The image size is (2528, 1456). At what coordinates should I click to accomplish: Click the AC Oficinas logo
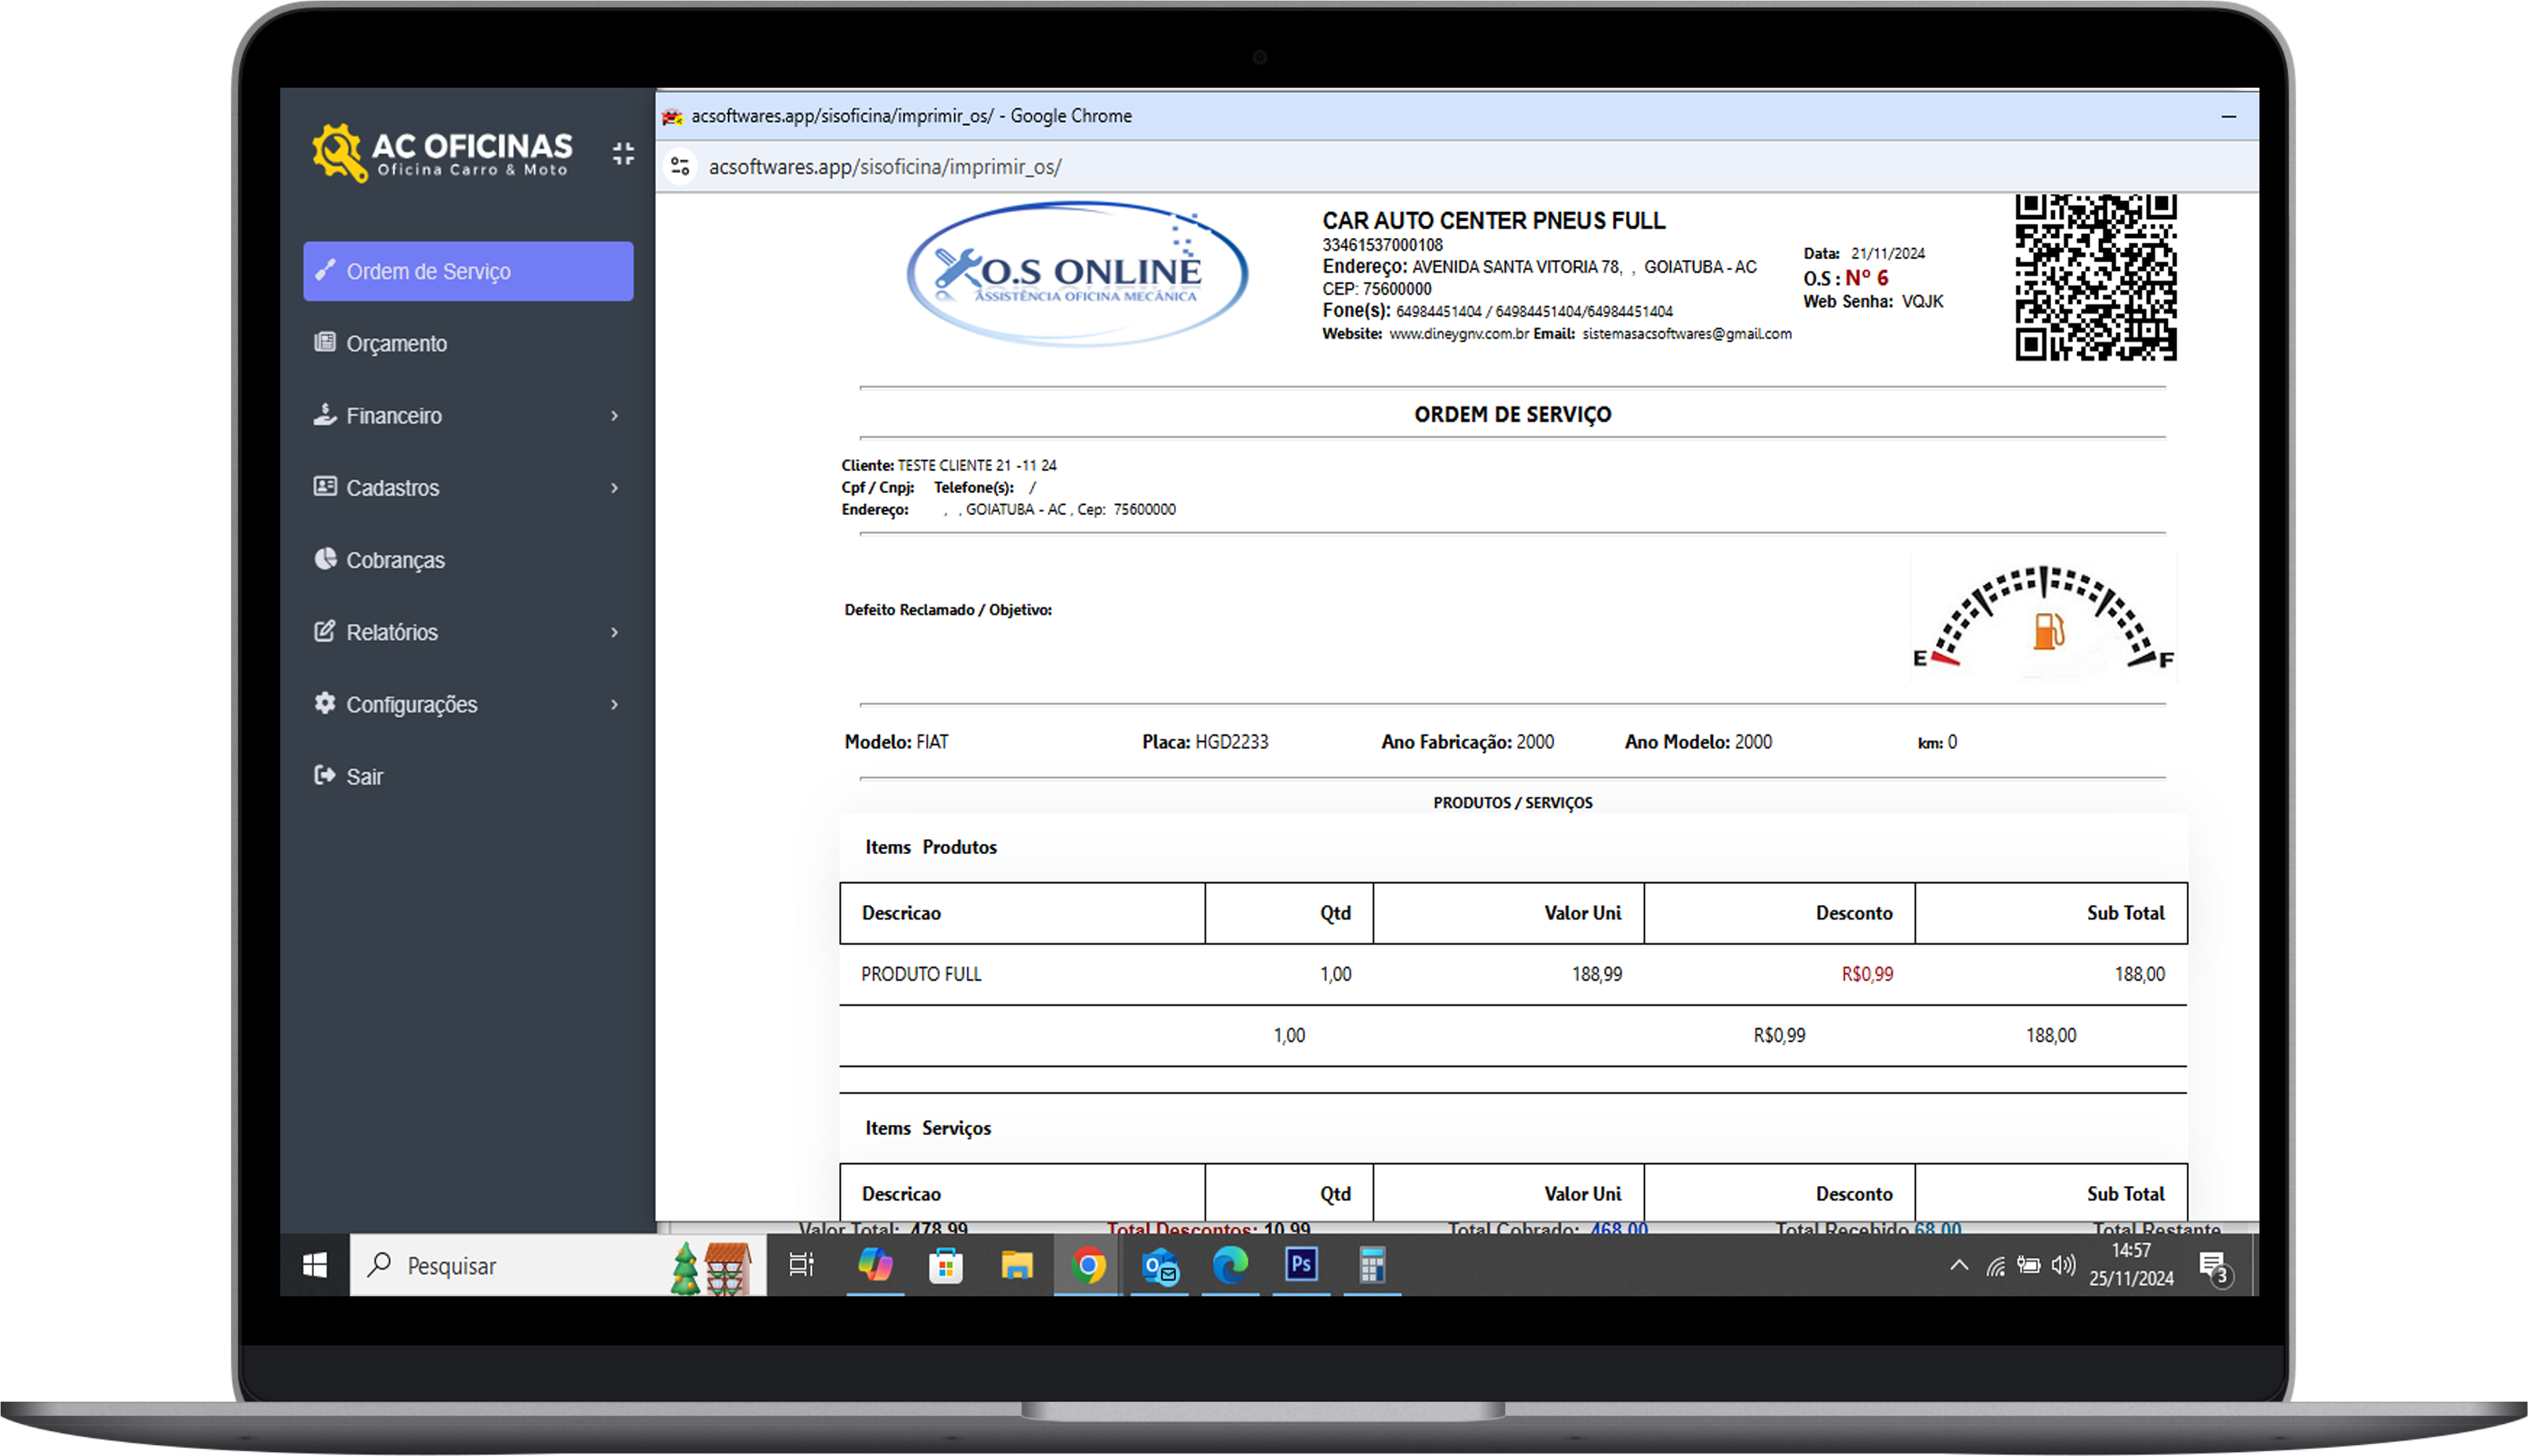[x=441, y=153]
